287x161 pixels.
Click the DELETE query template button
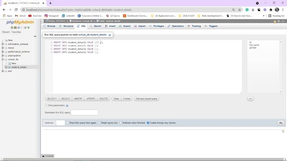click(104, 98)
